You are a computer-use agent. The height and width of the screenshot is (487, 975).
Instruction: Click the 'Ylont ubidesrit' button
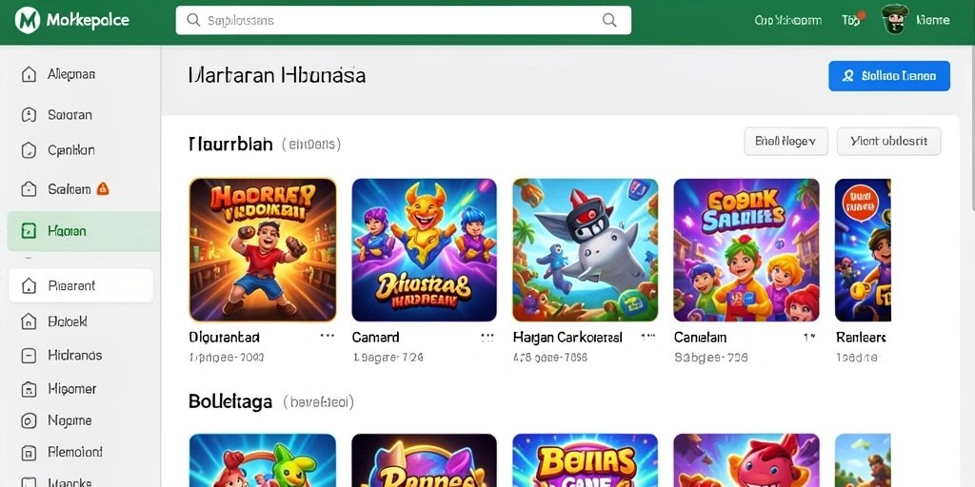pos(888,142)
